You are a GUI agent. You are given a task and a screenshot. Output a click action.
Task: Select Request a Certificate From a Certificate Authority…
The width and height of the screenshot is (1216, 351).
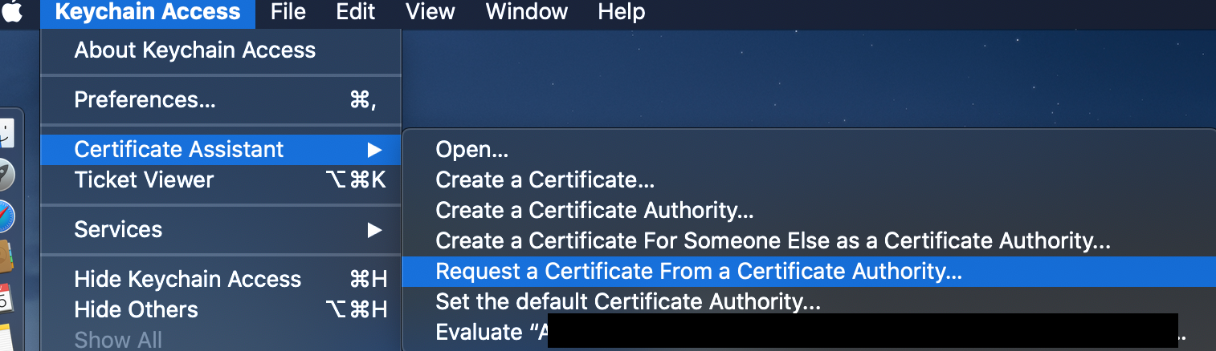pos(809,272)
